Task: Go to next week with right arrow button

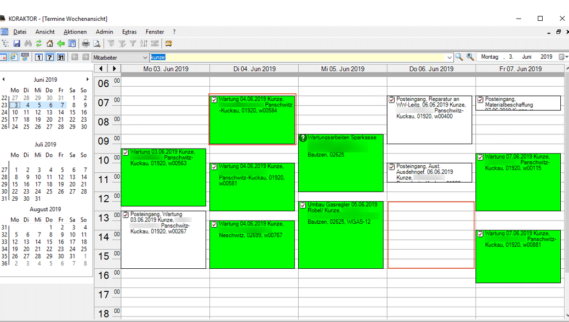Action: click(114, 69)
